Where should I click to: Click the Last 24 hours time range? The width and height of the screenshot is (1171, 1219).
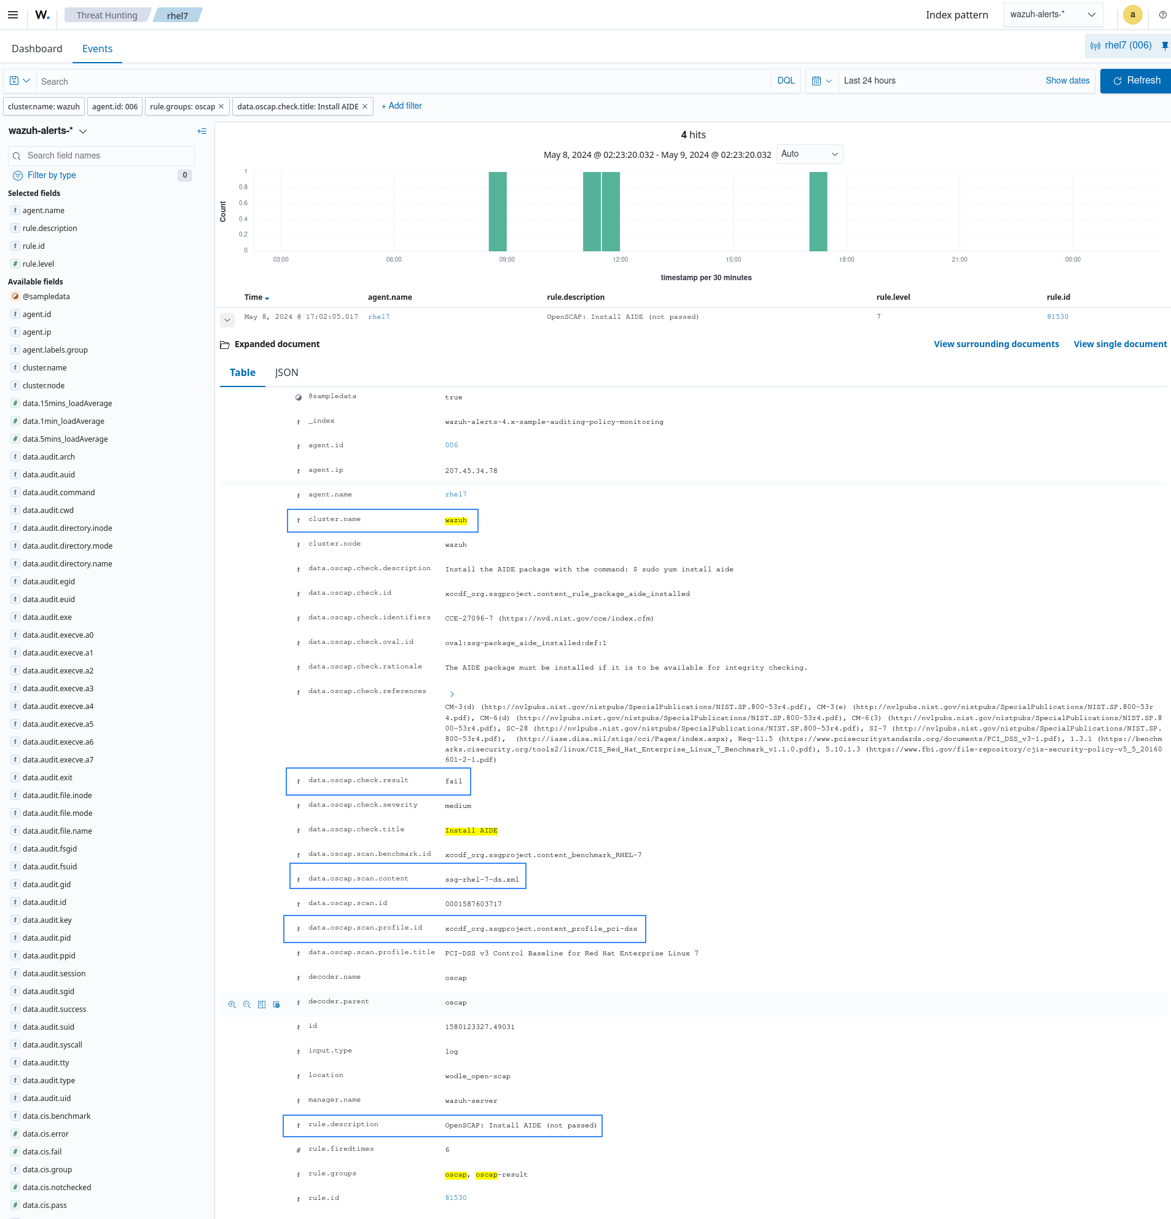point(869,81)
